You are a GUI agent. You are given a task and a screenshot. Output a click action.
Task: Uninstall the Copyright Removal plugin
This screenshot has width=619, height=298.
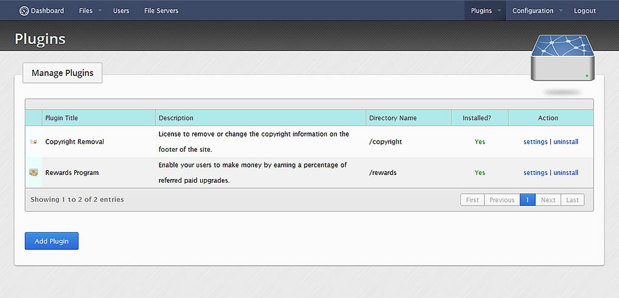[x=565, y=142]
